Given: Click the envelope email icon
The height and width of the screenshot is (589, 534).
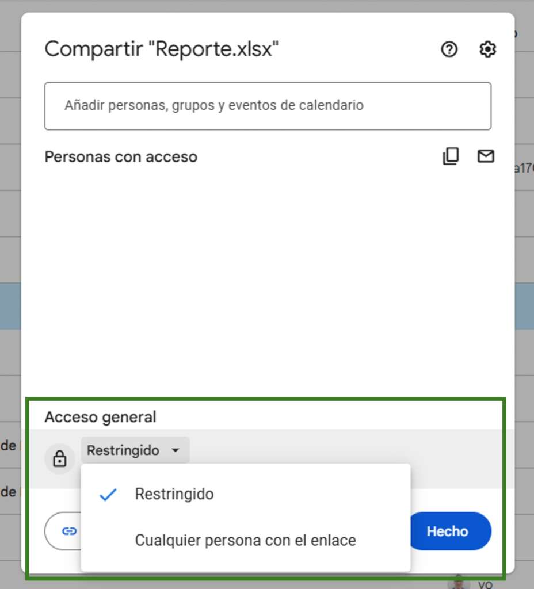Looking at the screenshot, I should pos(486,156).
